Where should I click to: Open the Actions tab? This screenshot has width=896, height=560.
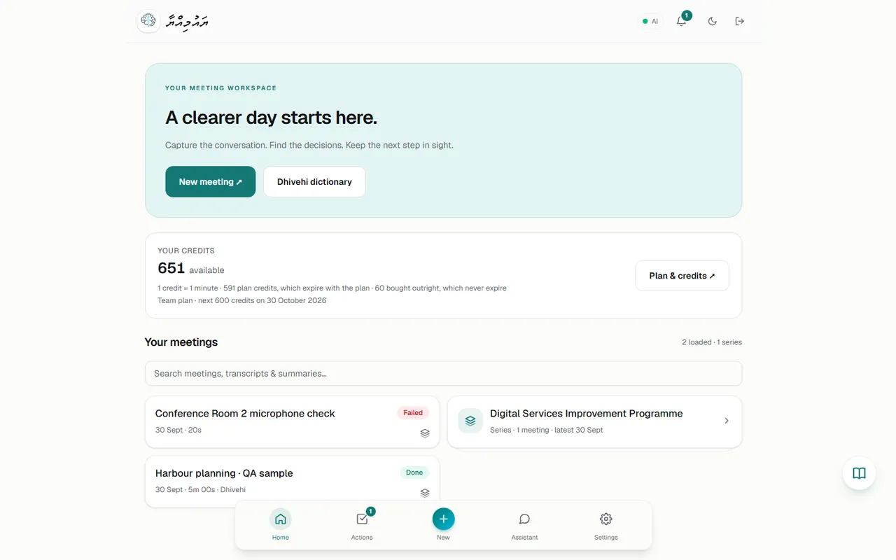362,526
